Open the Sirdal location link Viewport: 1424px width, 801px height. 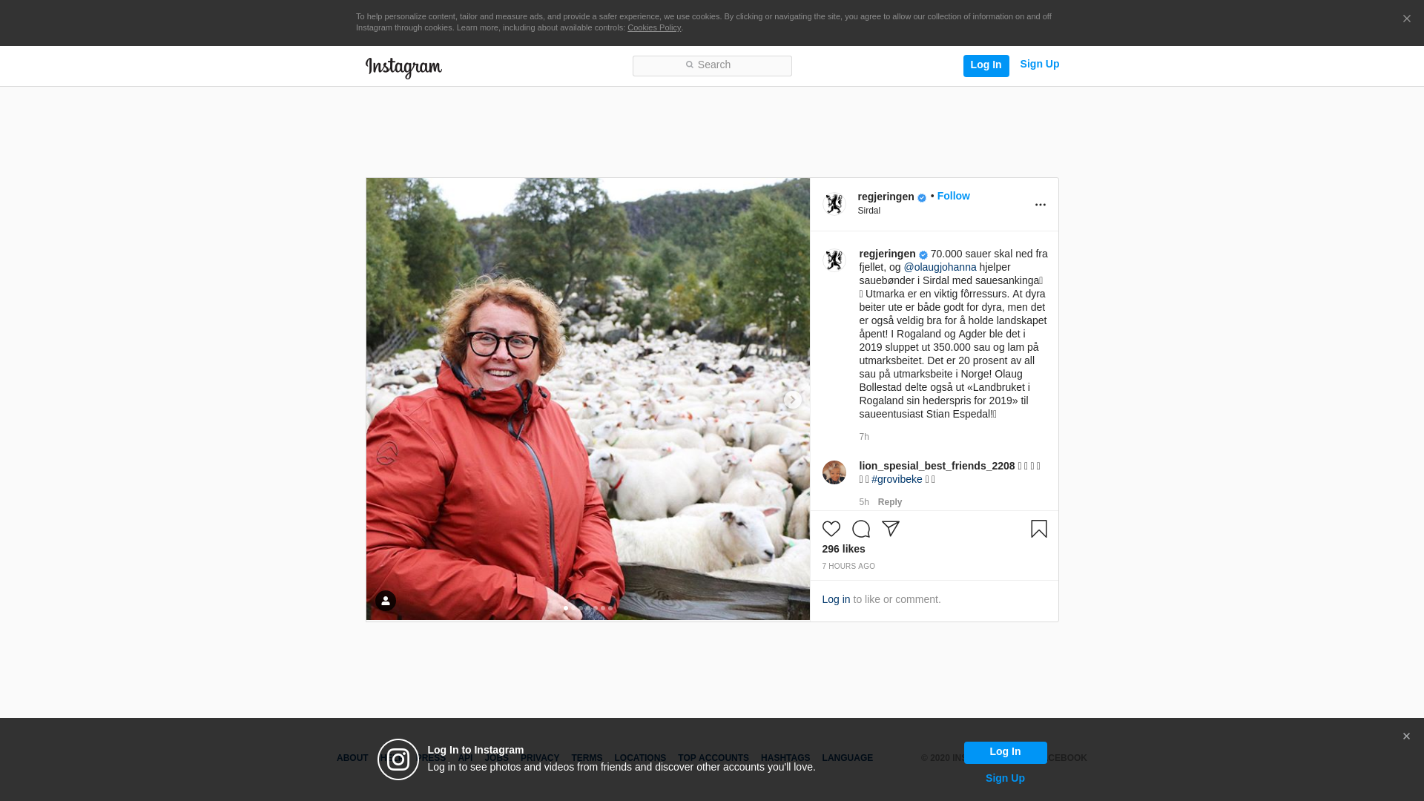[x=868, y=211]
